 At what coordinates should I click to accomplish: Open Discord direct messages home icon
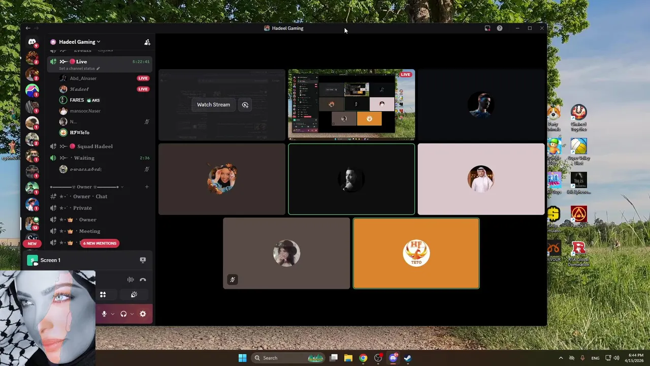tap(32, 42)
